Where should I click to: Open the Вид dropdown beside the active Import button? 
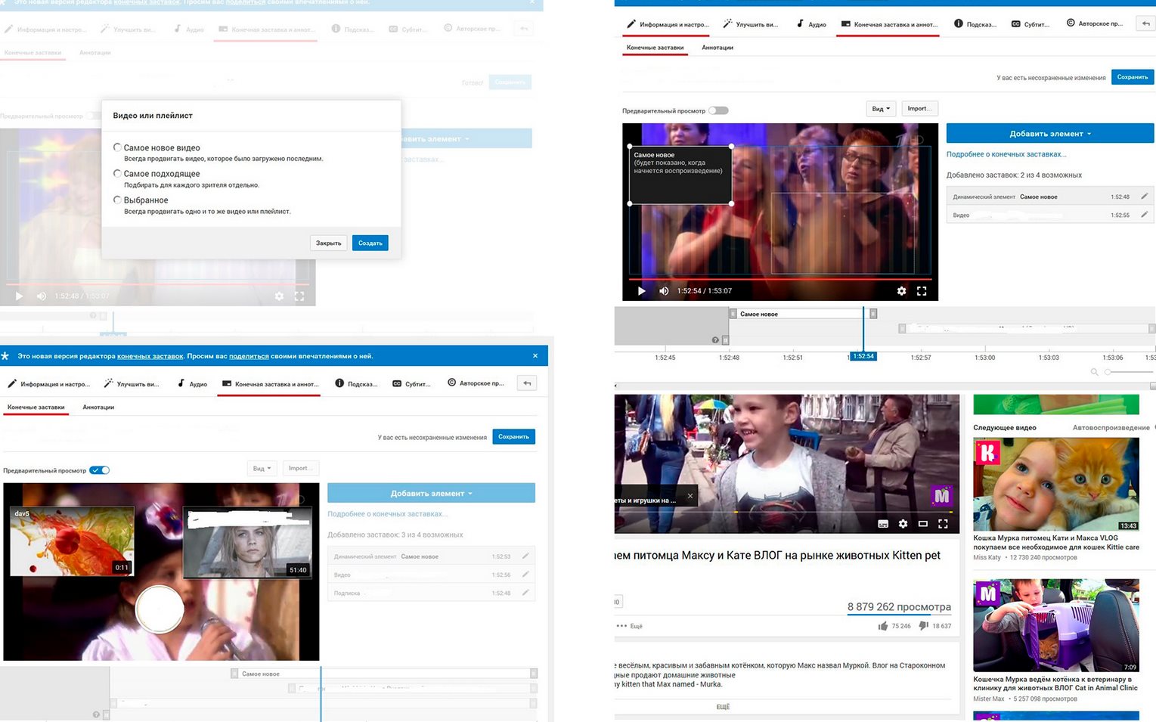881,109
